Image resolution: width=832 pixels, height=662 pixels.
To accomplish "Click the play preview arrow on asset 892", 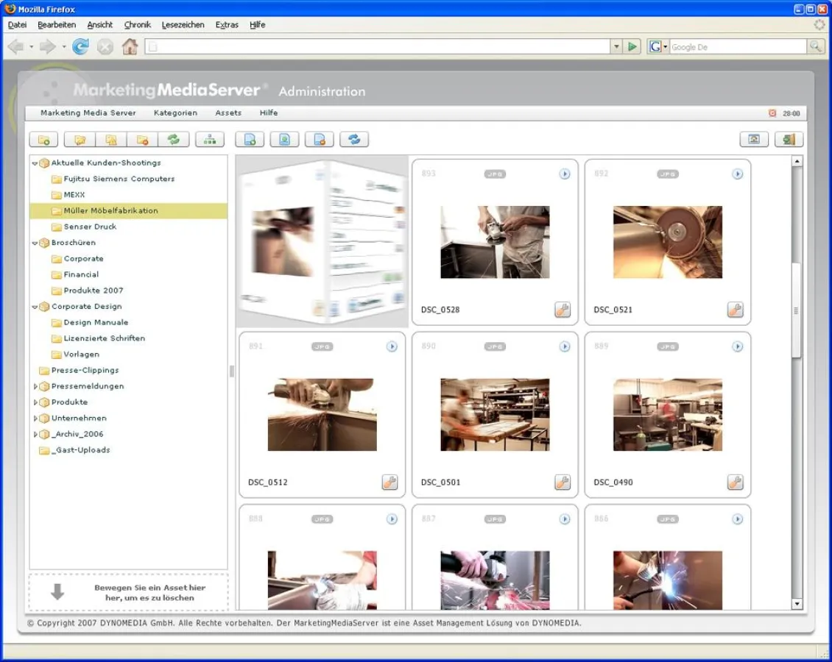I will (x=737, y=174).
